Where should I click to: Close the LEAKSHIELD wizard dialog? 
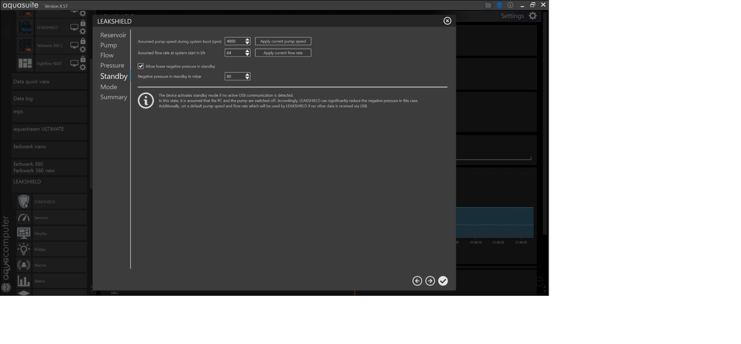(447, 21)
